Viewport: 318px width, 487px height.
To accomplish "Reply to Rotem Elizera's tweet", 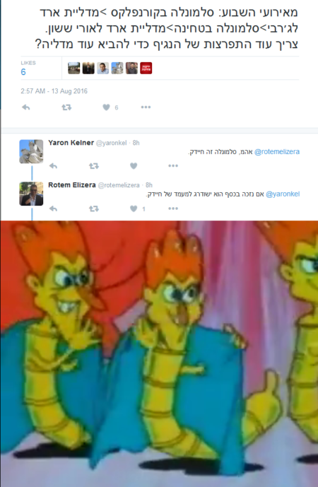I will (53, 209).
